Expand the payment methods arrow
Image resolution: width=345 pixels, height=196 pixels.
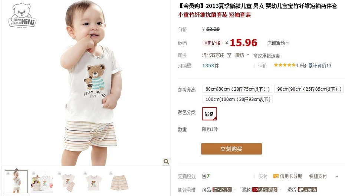(x=337, y=176)
